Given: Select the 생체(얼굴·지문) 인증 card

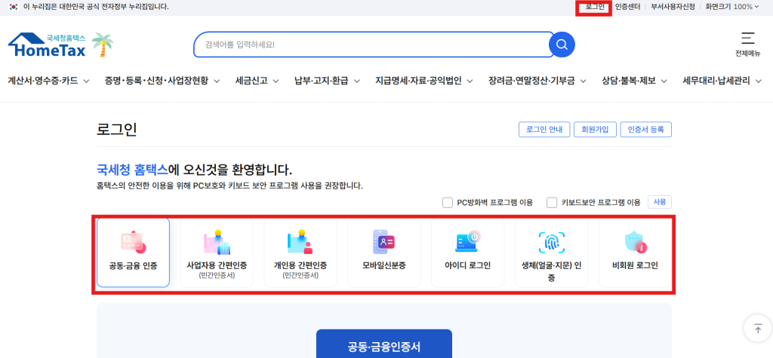Looking at the screenshot, I should coord(551,252).
